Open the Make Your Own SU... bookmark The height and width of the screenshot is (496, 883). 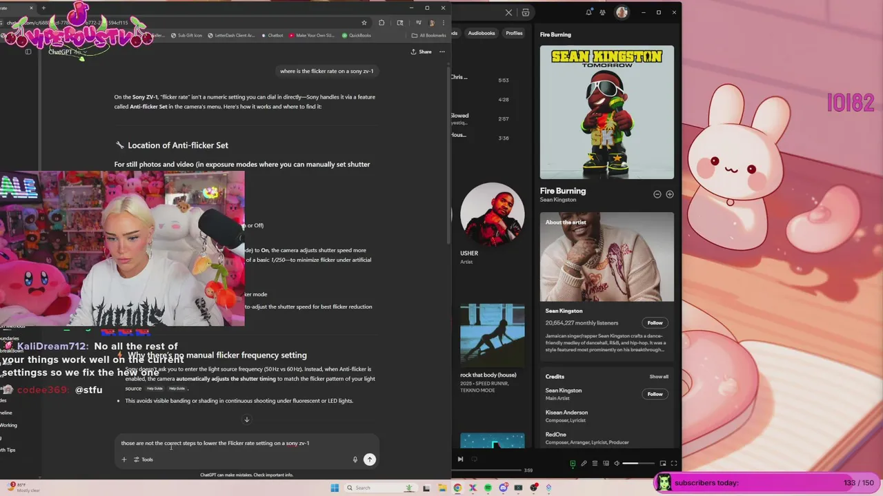click(312, 35)
